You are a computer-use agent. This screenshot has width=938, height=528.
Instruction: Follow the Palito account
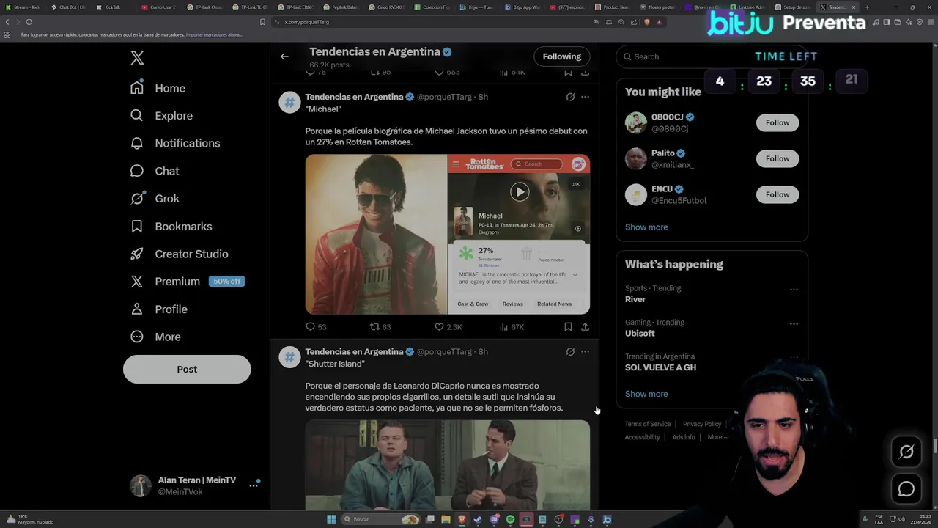(x=778, y=158)
